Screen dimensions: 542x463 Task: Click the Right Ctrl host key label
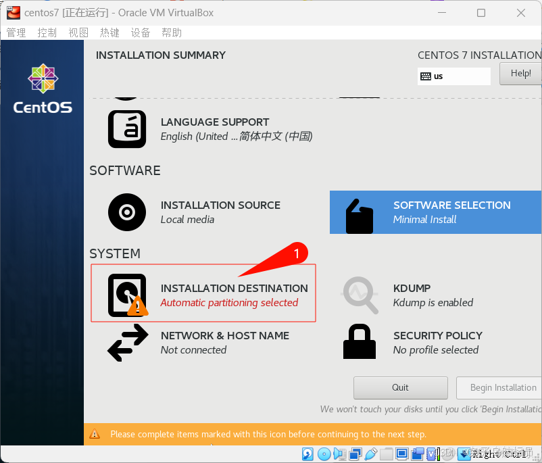[x=499, y=454]
